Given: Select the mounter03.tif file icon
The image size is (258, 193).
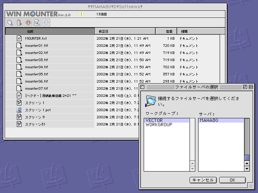Looking at the screenshot, I should (x=19, y=60).
